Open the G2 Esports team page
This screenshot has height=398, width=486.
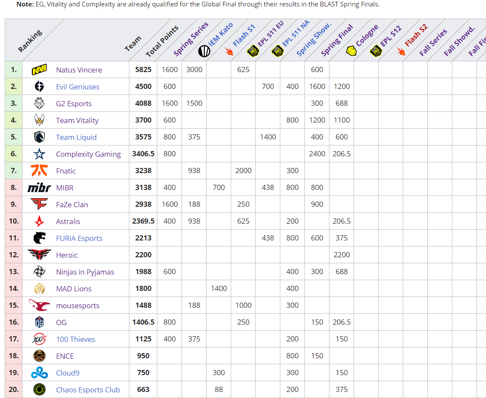pyautogui.click(x=74, y=103)
